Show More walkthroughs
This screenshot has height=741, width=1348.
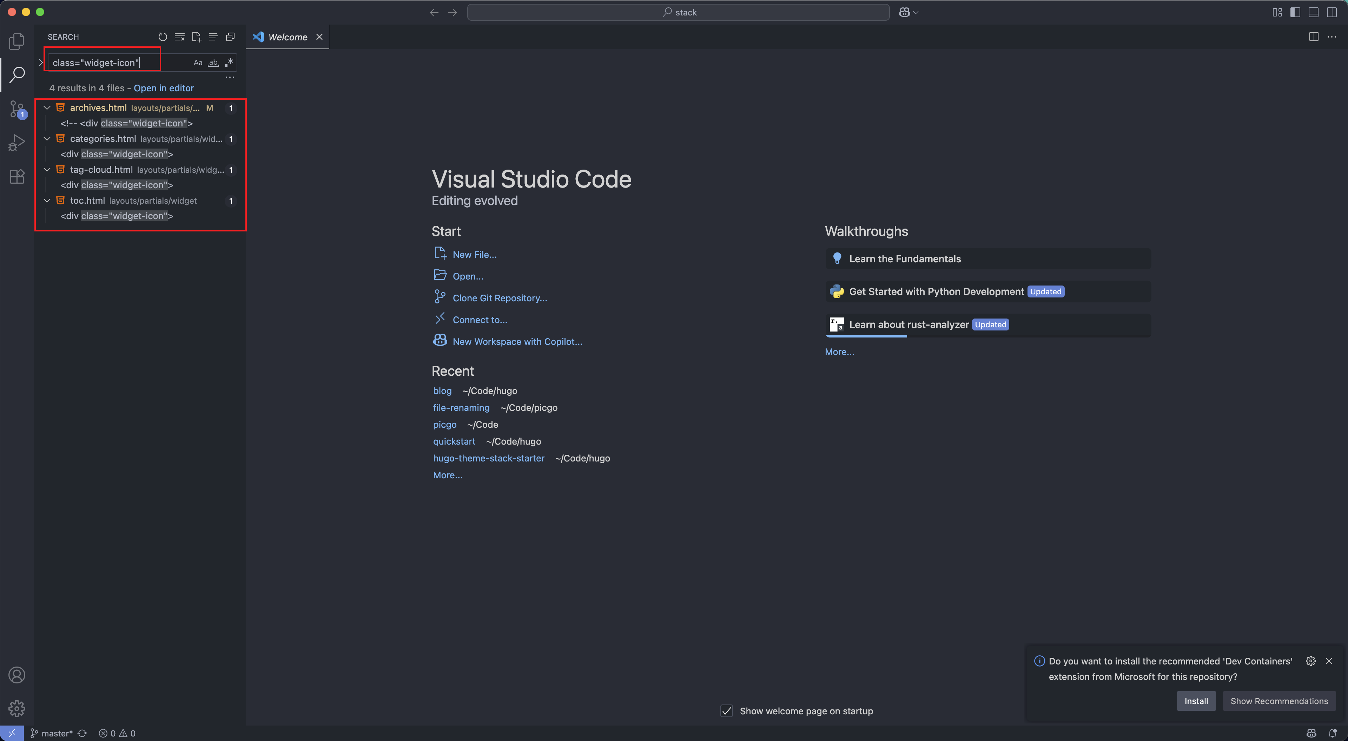click(839, 352)
